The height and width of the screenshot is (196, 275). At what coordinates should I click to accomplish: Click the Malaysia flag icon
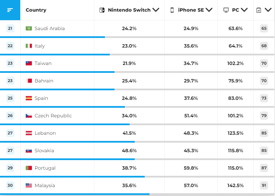29,185
